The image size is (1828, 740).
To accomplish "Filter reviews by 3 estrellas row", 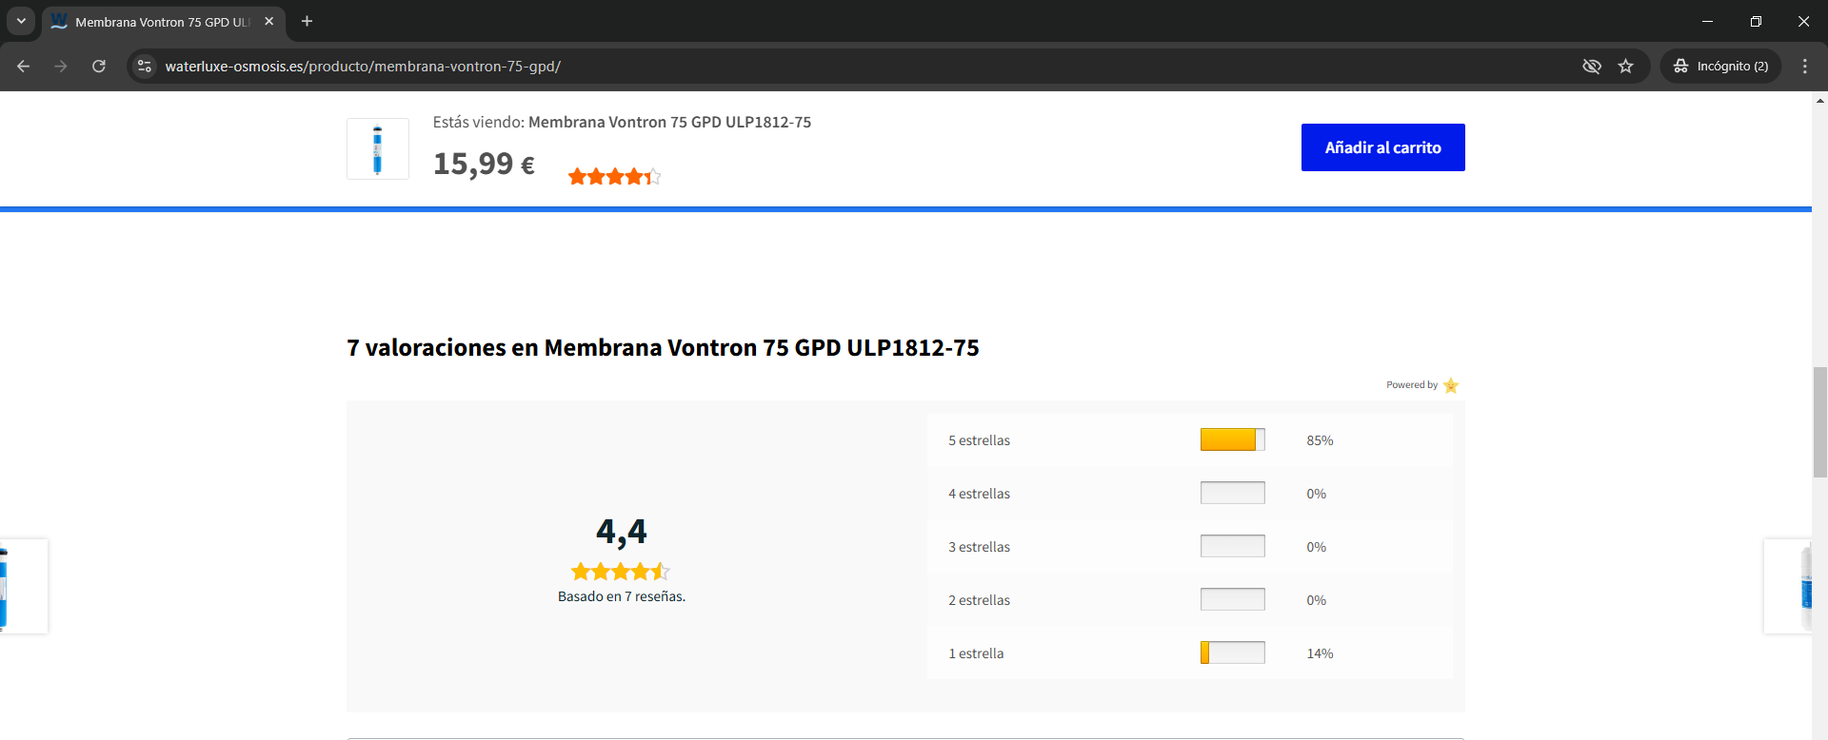I will click(1190, 547).
